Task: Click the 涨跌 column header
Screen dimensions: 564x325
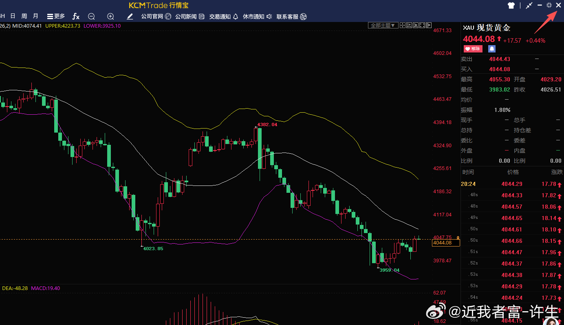Action: pyautogui.click(x=557, y=172)
